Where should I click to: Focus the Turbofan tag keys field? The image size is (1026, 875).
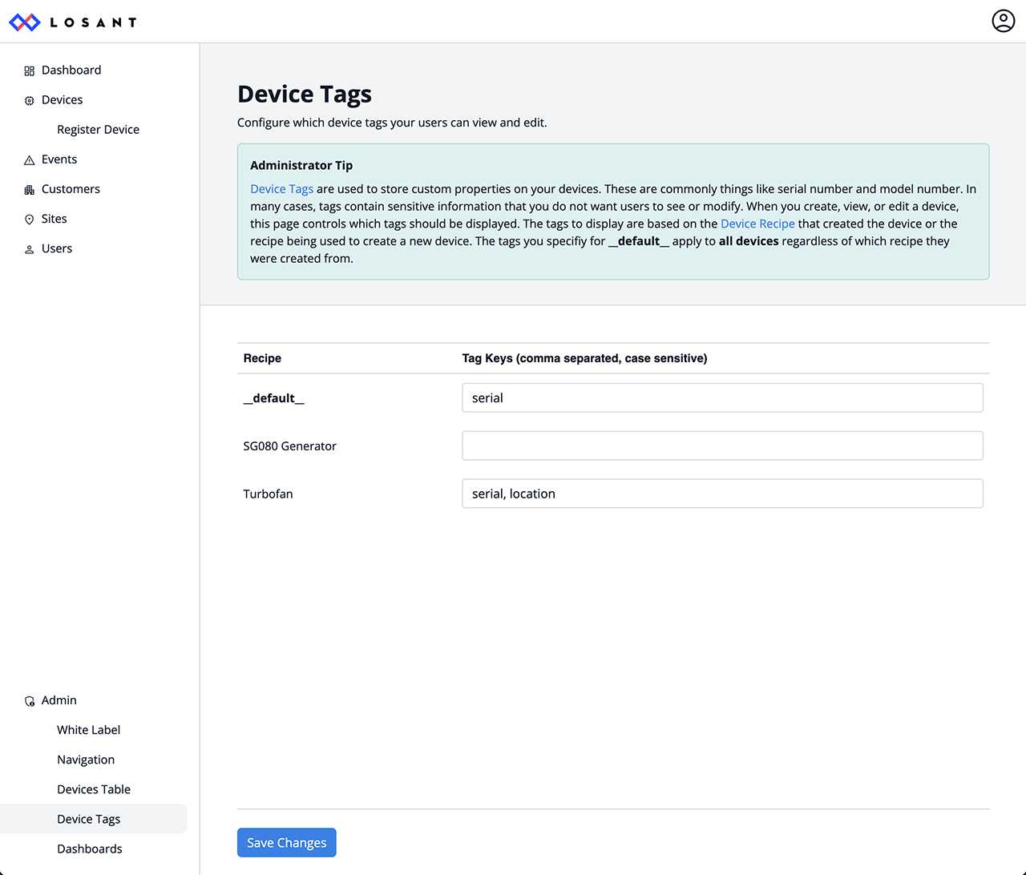pos(722,494)
